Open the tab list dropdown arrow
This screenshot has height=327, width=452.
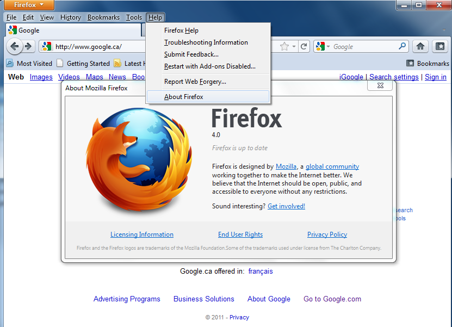(x=444, y=30)
